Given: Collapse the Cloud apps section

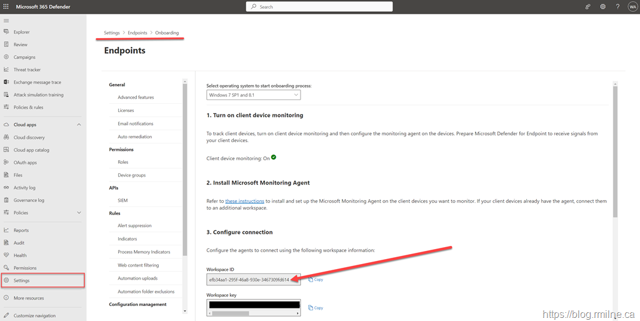Looking at the screenshot, I should pyautogui.click(x=79, y=125).
